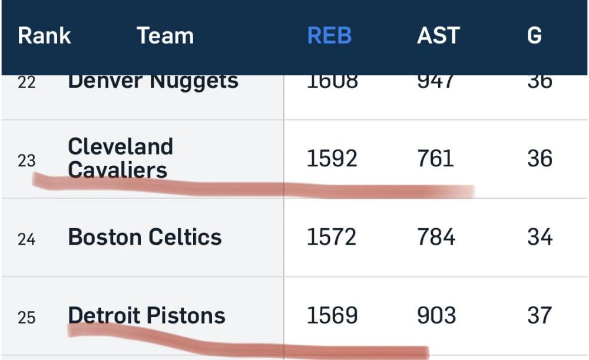Select the Pistons games played value 37
The height and width of the screenshot is (360, 589).
click(540, 316)
